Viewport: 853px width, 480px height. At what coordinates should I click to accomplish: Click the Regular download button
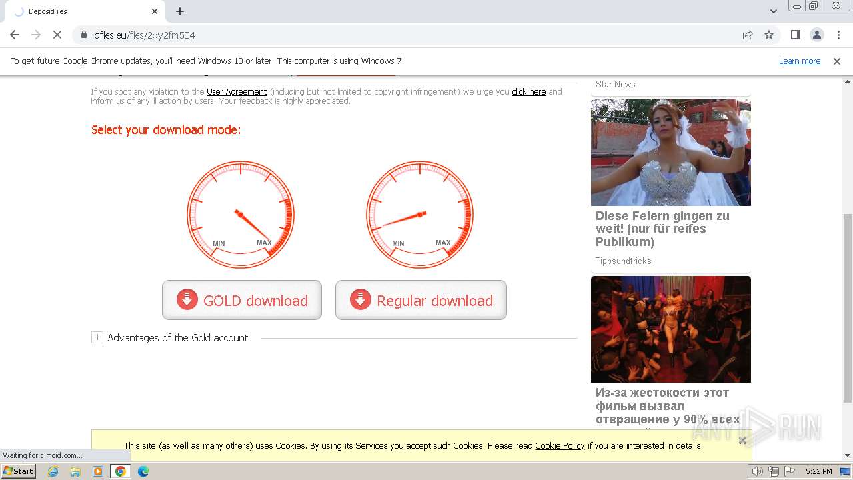click(421, 300)
